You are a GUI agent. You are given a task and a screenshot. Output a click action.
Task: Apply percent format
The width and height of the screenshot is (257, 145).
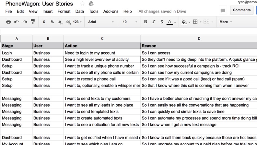tap(52, 22)
